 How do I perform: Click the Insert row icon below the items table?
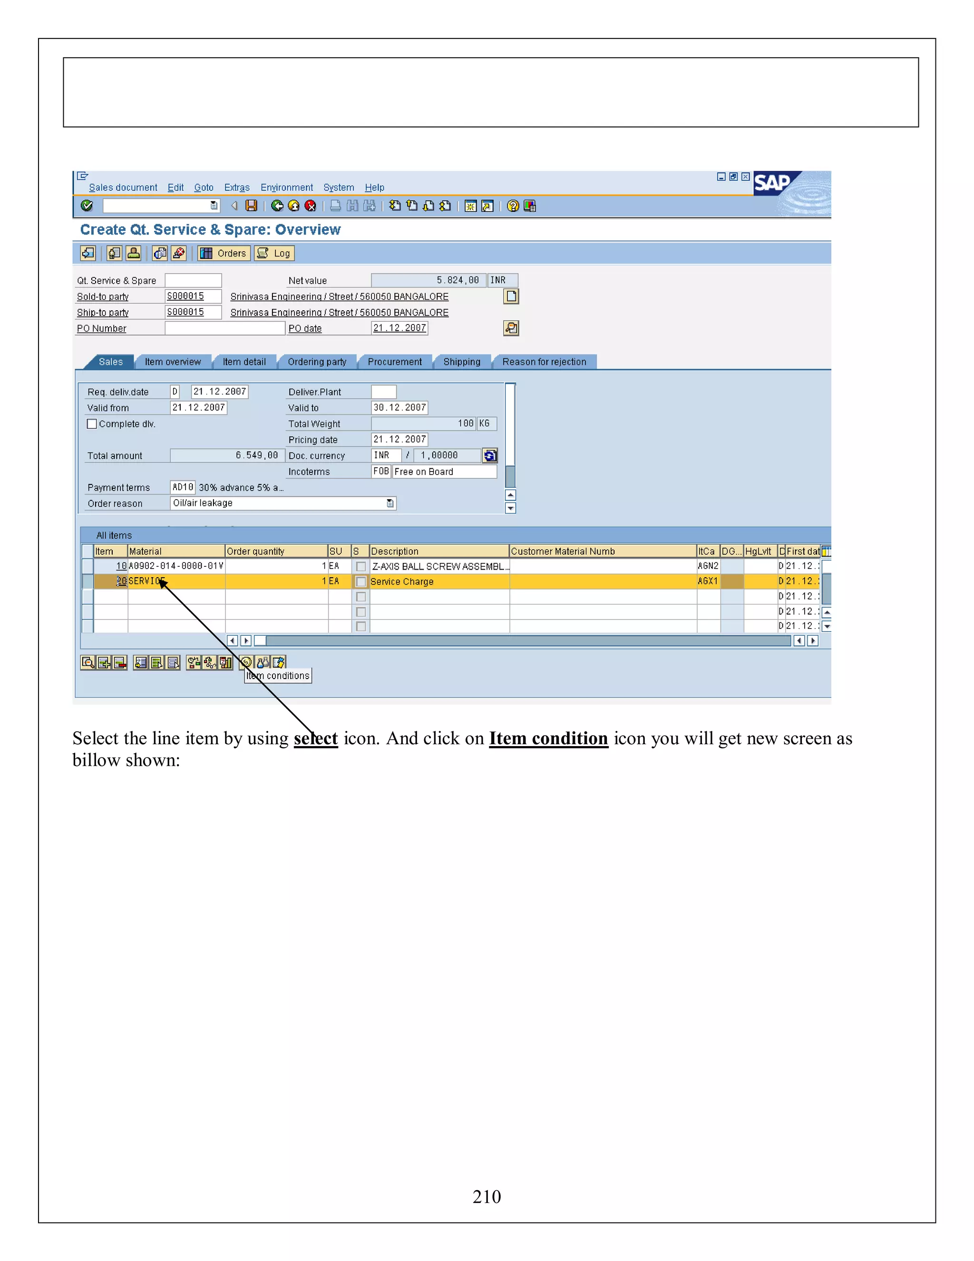[104, 662]
